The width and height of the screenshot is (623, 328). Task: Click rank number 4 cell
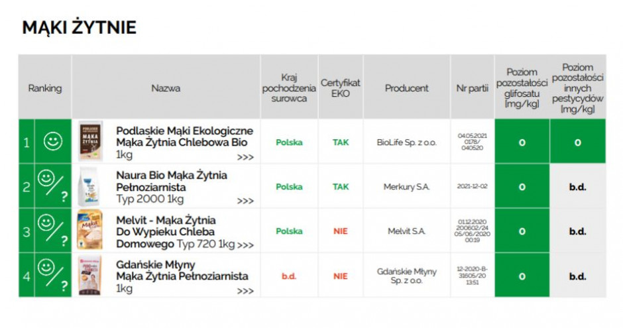coord(27,276)
